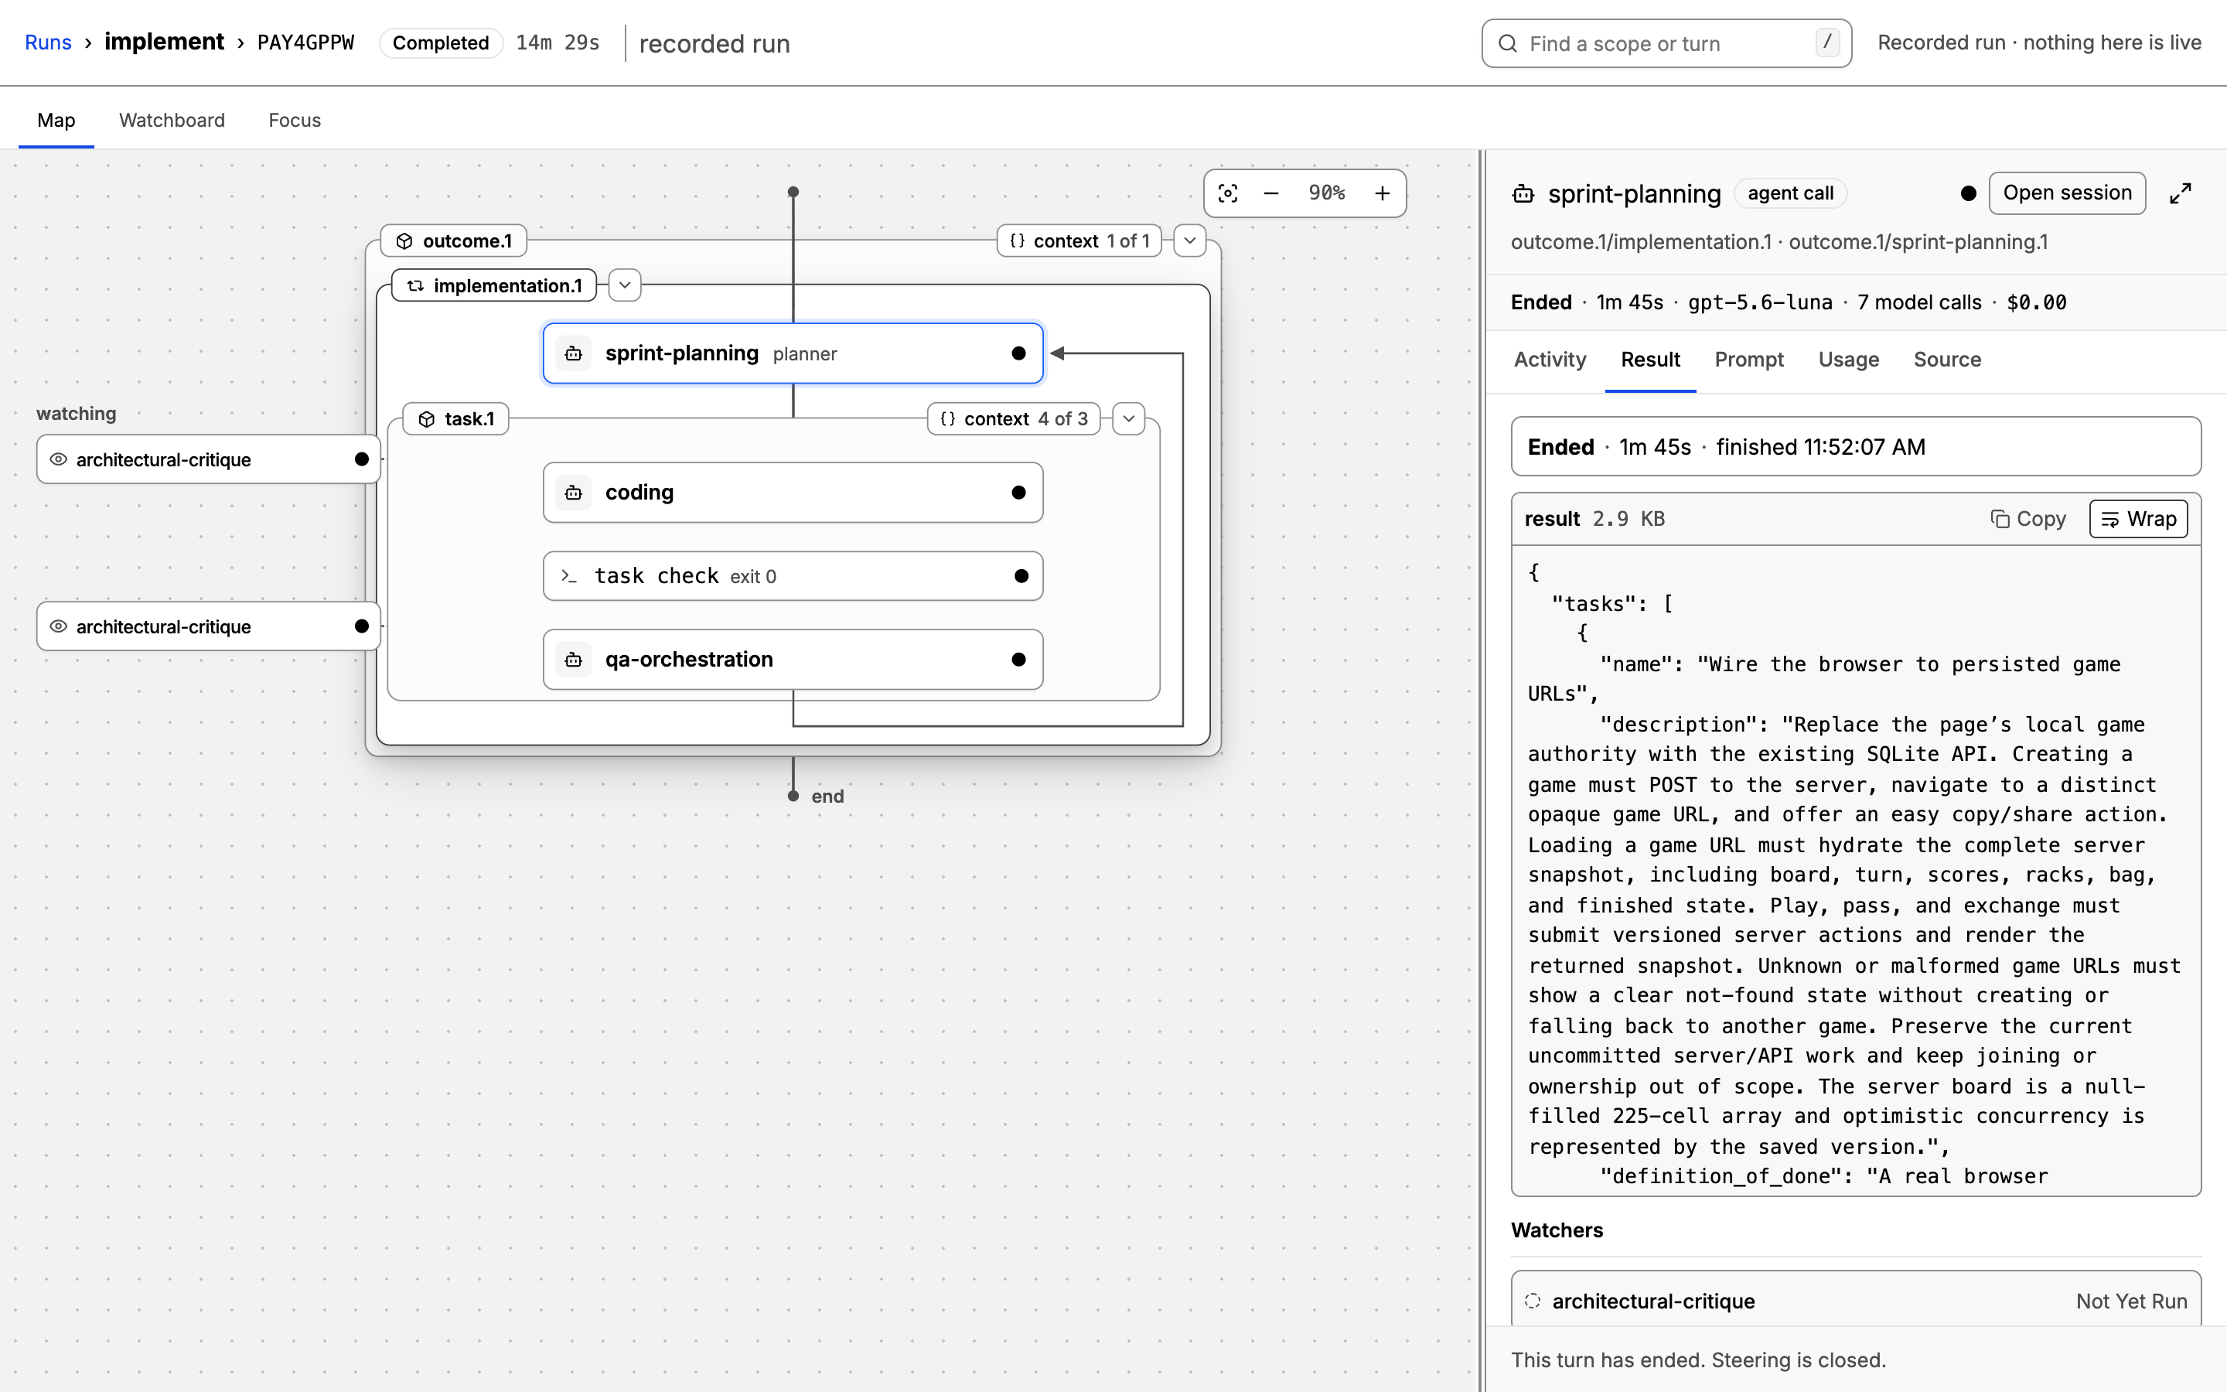The image size is (2227, 1392).
Task: Toggle eye on upper architectural-critique watcher
Action: pos(58,459)
